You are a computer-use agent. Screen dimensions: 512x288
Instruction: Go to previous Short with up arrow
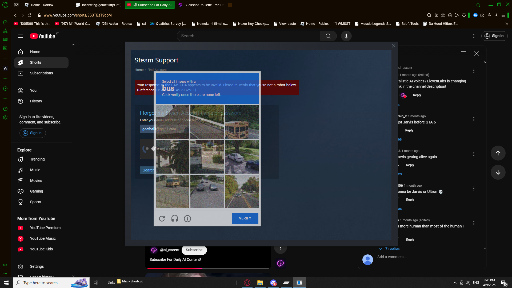pos(498,153)
